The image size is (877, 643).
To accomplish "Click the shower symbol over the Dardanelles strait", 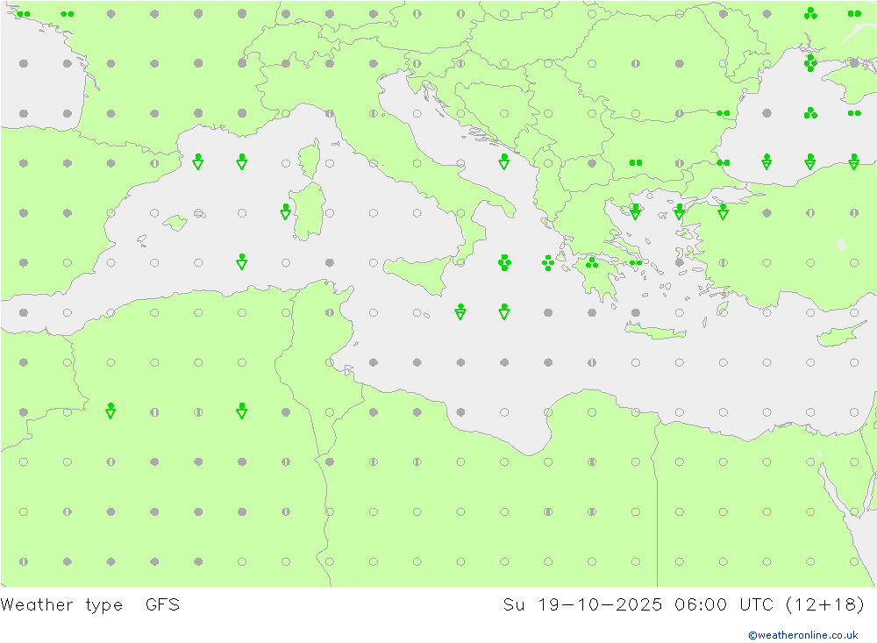I will (679, 211).
